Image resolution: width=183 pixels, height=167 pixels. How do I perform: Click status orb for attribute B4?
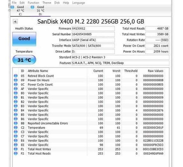click(16, 110)
